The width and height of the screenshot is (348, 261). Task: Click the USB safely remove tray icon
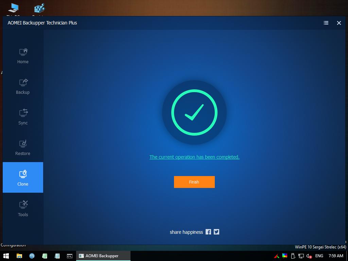coord(293,256)
